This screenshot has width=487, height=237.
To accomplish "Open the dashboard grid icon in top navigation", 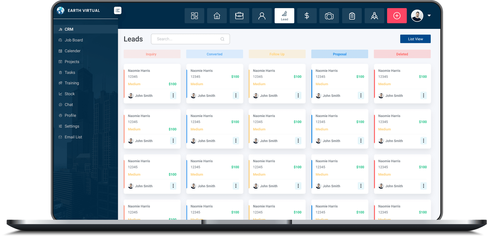I will tap(194, 16).
